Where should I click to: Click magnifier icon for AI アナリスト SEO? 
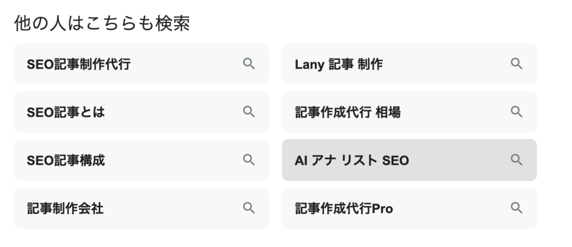(x=516, y=160)
